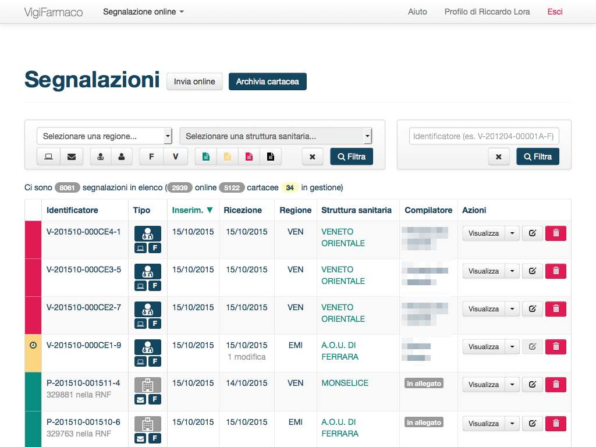Edit report P-201510-001511-4
596x447 pixels.
coord(533,385)
